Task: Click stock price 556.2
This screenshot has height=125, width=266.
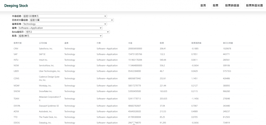Action: coord(162,65)
